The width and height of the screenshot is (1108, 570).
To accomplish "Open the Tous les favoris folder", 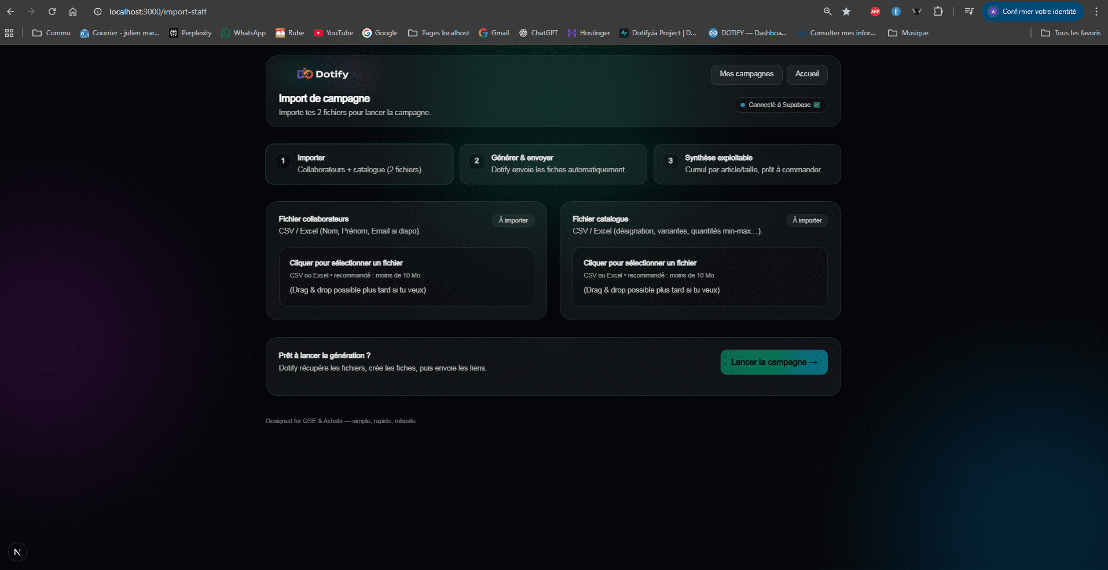I will (x=1071, y=33).
